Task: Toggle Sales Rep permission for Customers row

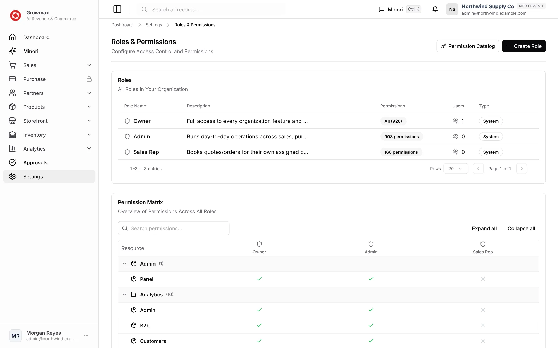Action: [x=483, y=341]
